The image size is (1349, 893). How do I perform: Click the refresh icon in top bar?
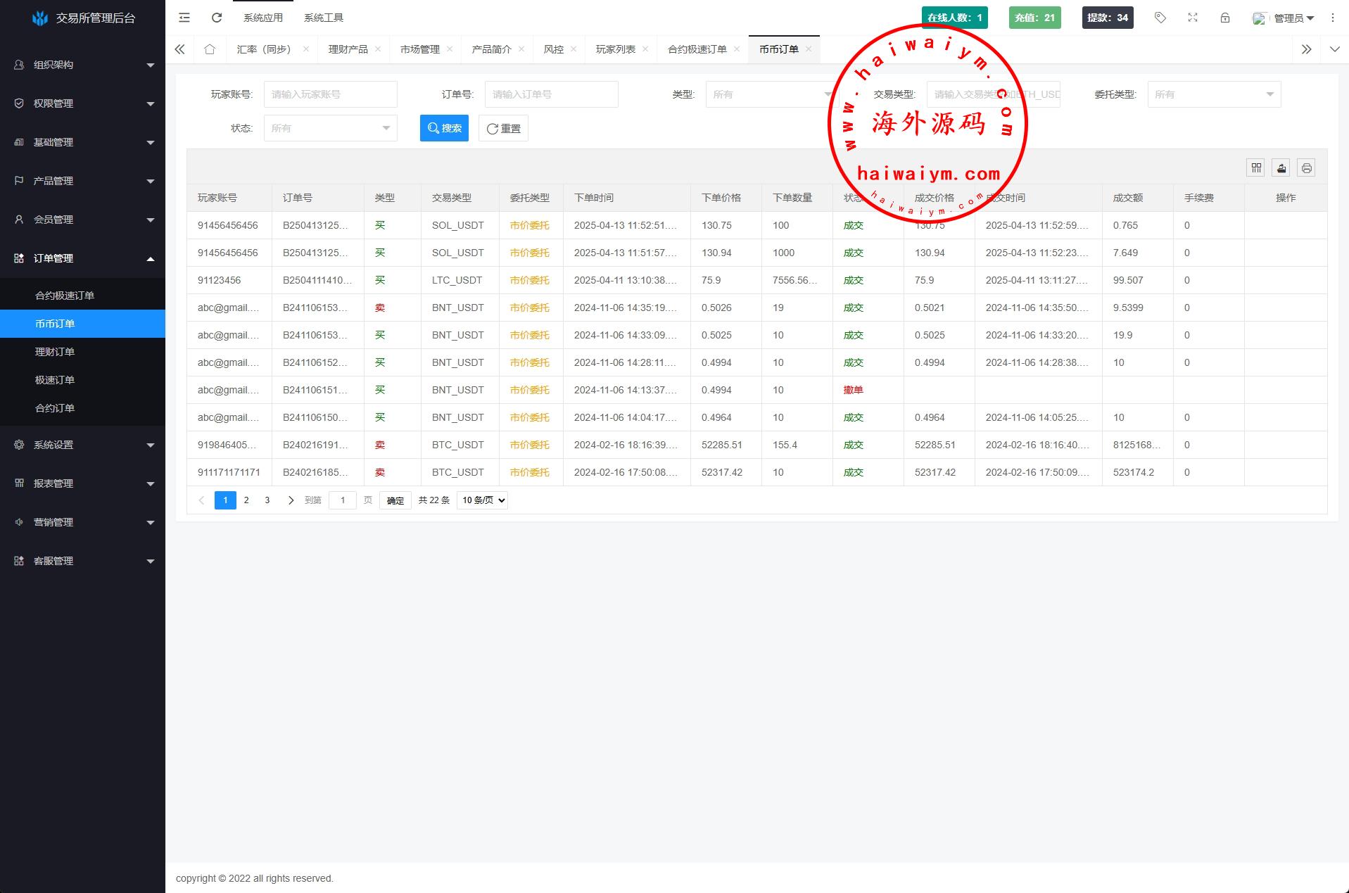pyautogui.click(x=217, y=18)
